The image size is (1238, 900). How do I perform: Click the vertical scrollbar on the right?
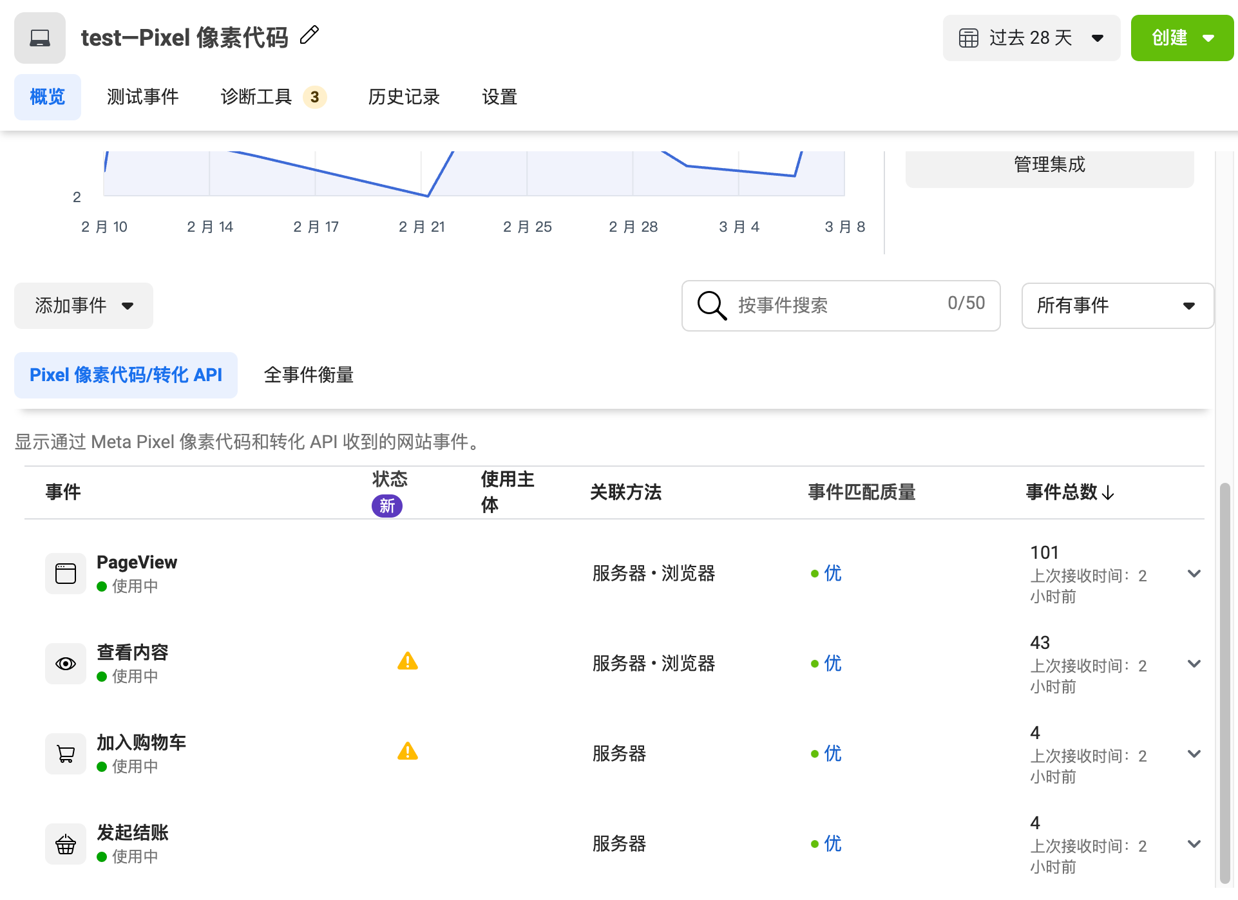(x=1225, y=682)
